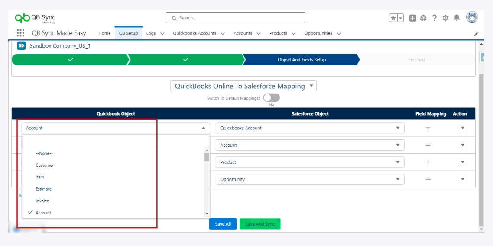Click the global actions plus icon
Screen dimensions: 493x246
coord(412,18)
